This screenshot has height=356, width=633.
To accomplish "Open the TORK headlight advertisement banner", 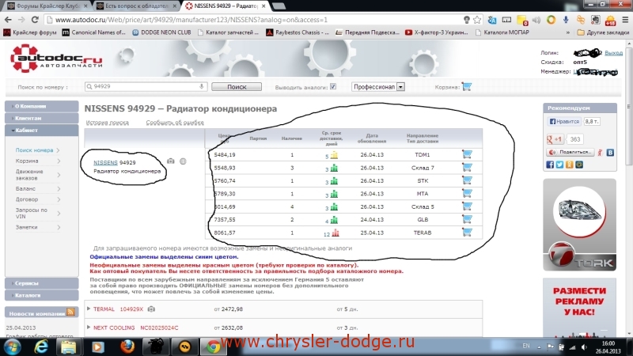I will 580,225.
